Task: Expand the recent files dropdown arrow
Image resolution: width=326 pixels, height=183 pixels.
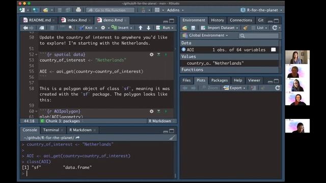Action: pyautogui.click(x=52, y=10)
